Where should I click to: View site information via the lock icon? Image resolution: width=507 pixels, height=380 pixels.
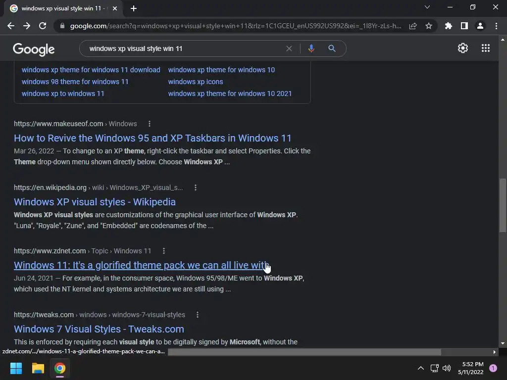pyautogui.click(x=62, y=26)
